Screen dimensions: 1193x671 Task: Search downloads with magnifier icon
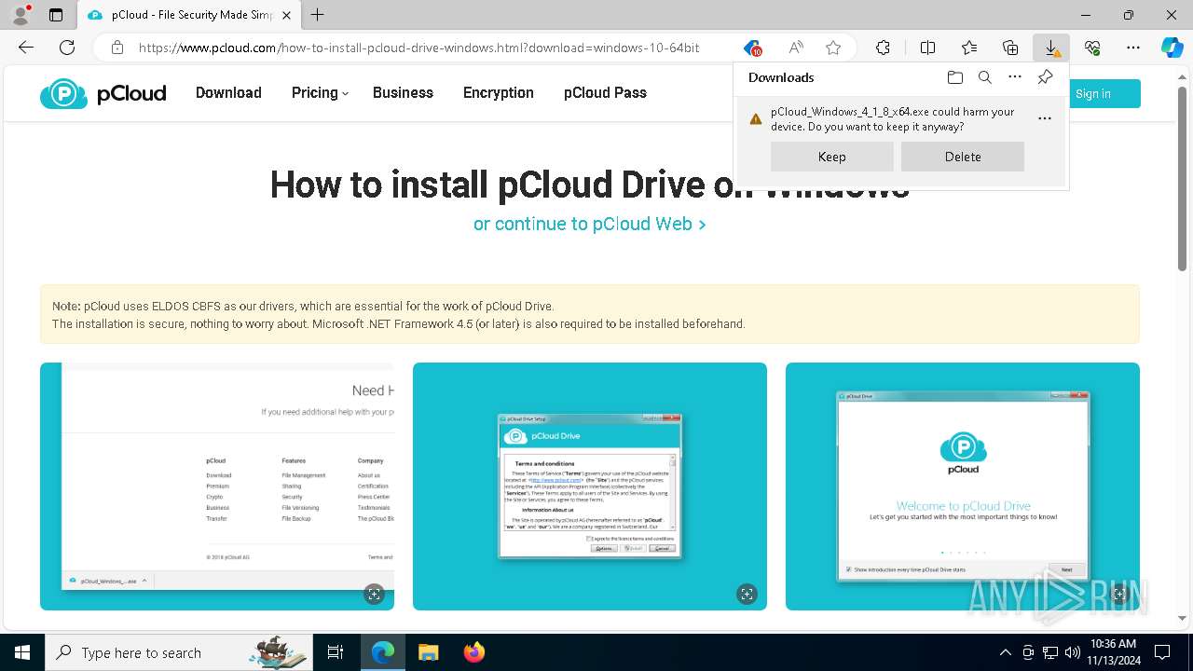point(984,77)
